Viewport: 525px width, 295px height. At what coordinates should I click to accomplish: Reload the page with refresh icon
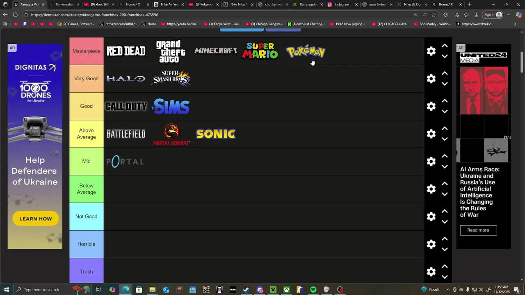coord(15,15)
